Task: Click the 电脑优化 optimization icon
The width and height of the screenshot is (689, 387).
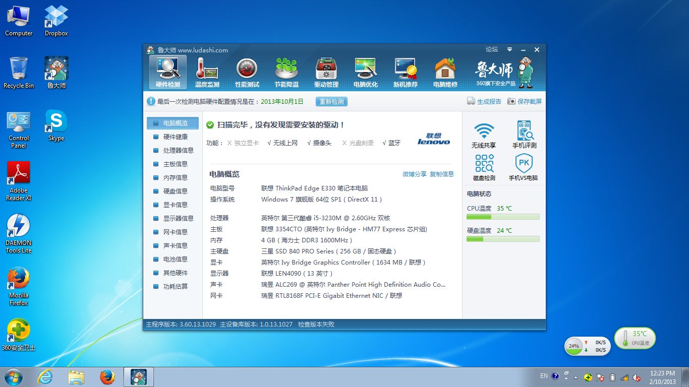Action: (366, 72)
